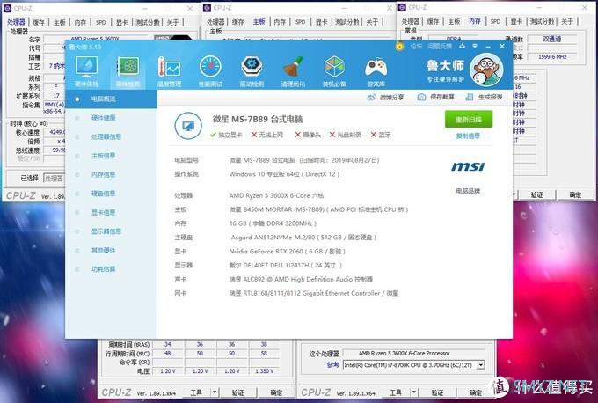
Task: Click the CPU-Z app icon of the 处理器 window
Action: [x=7, y=8]
